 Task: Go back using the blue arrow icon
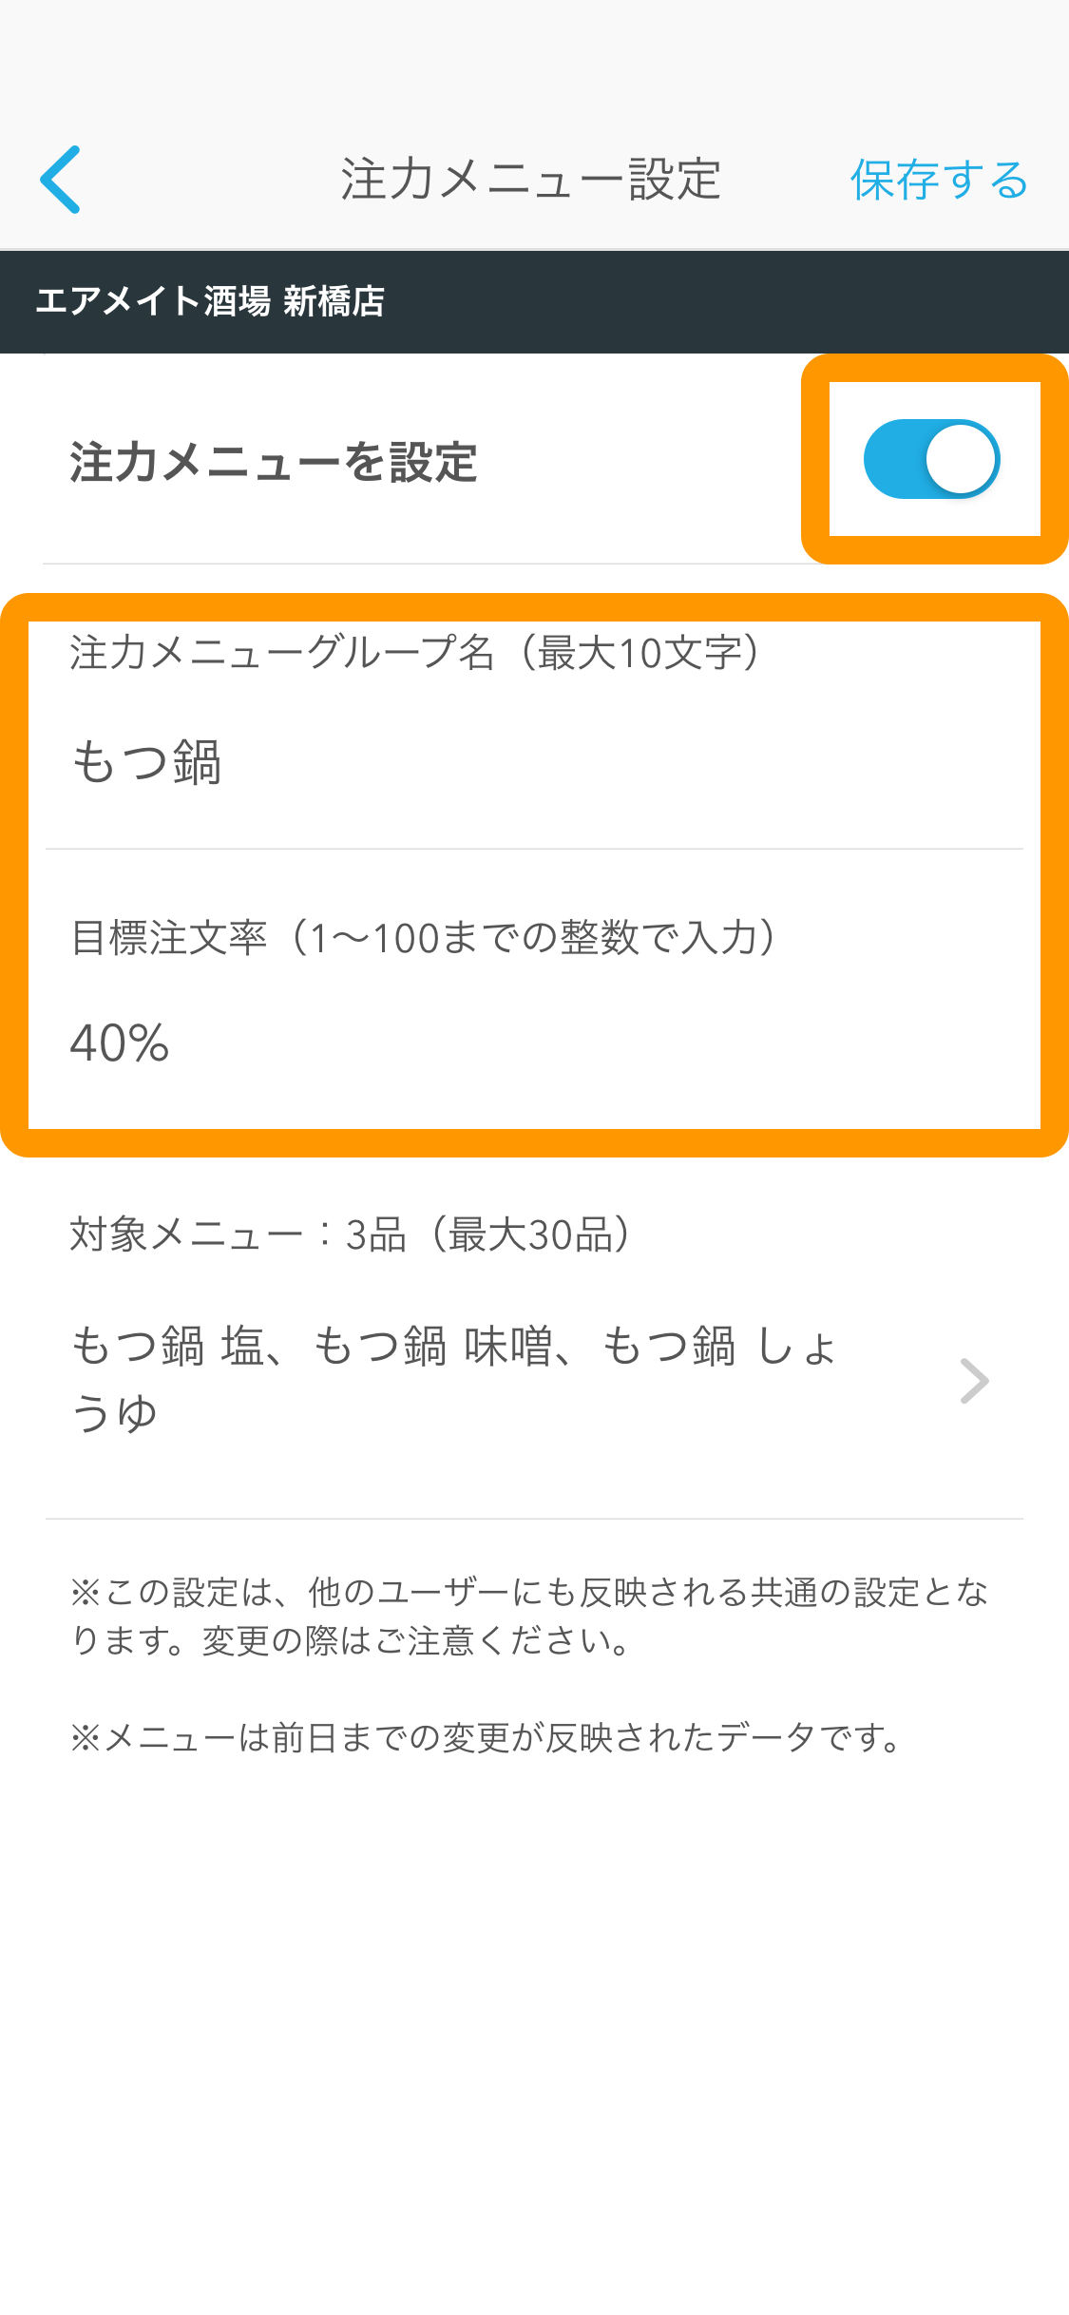pyautogui.click(x=60, y=180)
